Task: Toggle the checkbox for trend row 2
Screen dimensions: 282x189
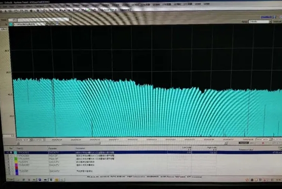Action: click(x=11, y=156)
